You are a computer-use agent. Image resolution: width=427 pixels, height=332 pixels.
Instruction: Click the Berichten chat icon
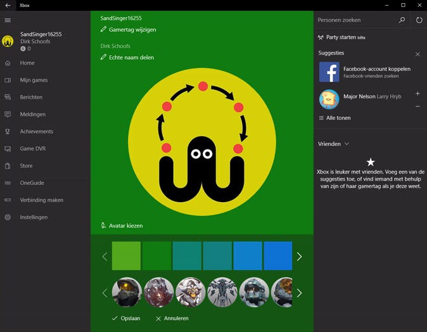coord(8,97)
